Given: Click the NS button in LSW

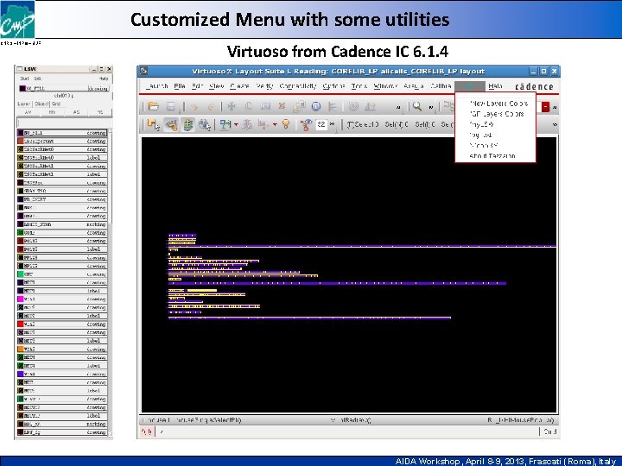Looking at the screenshot, I should point(100,112).
